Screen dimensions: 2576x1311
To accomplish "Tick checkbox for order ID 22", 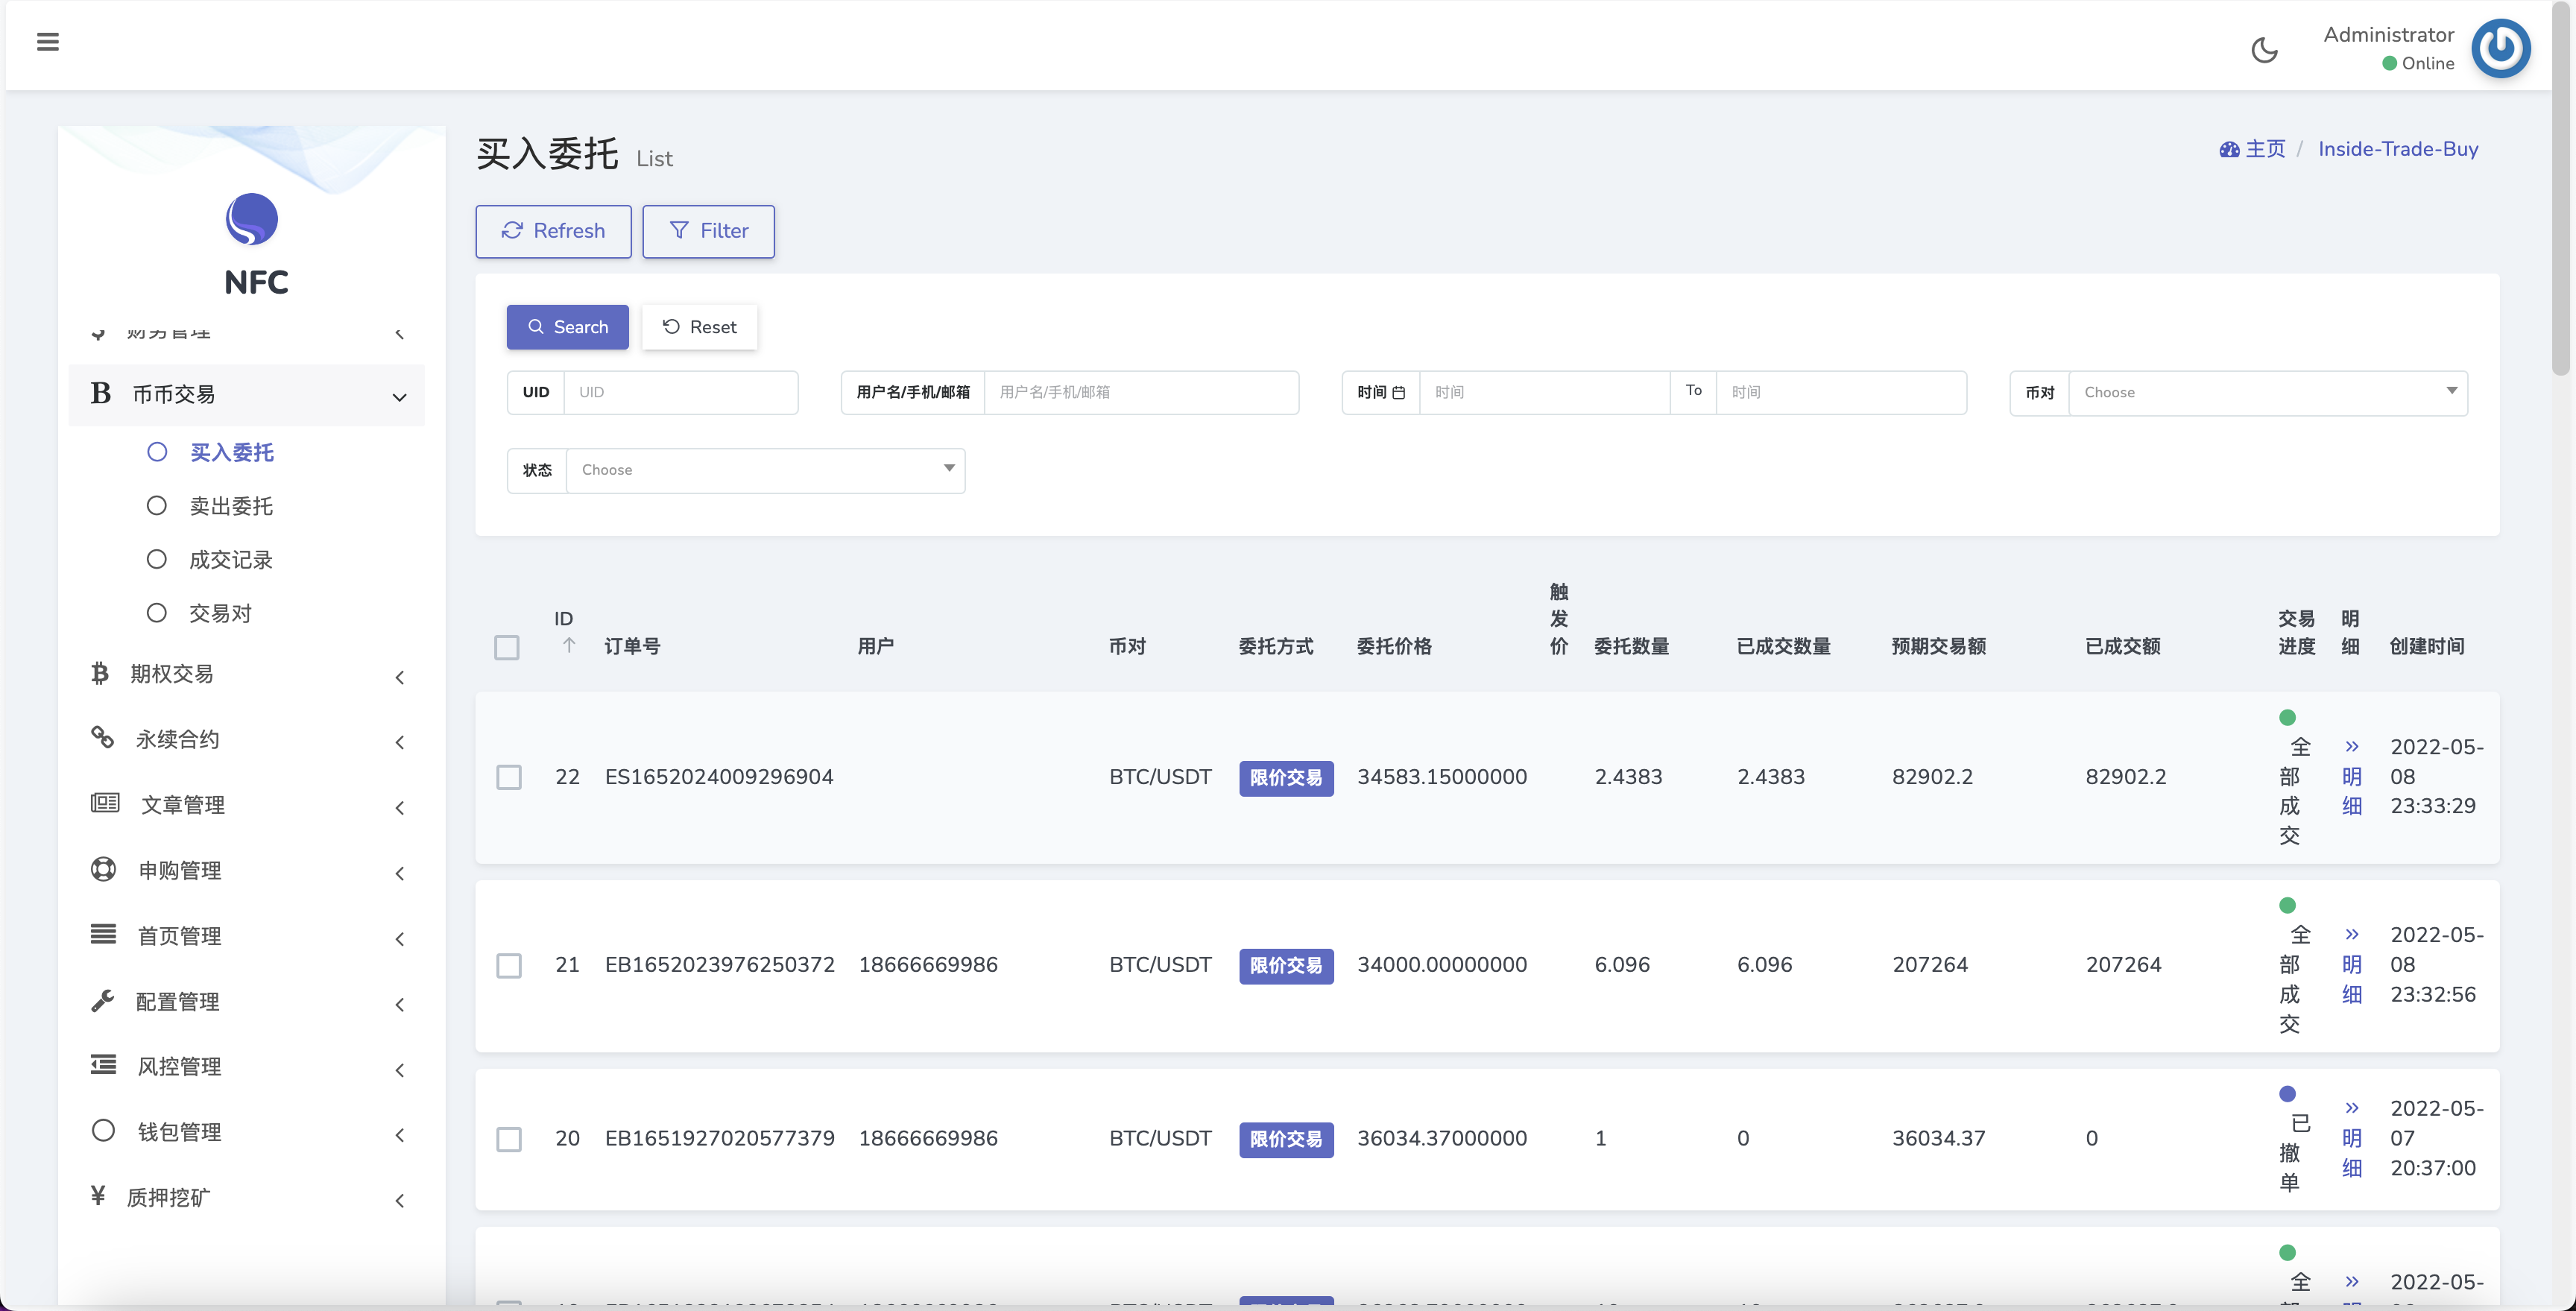I will 509,777.
